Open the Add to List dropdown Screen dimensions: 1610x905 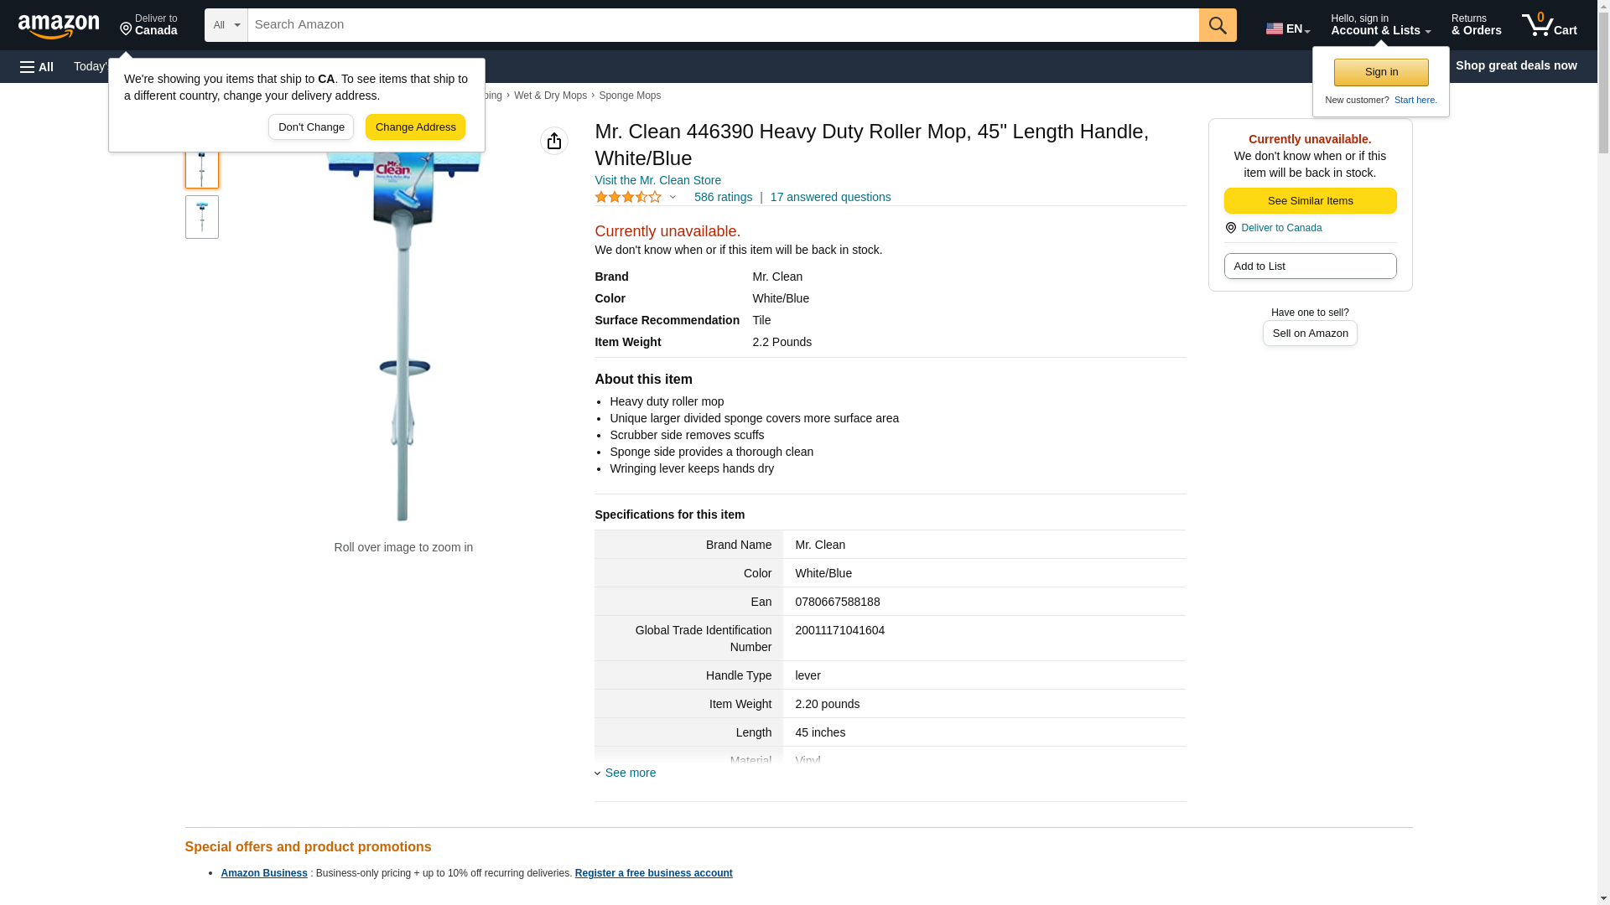(1309, 266)
